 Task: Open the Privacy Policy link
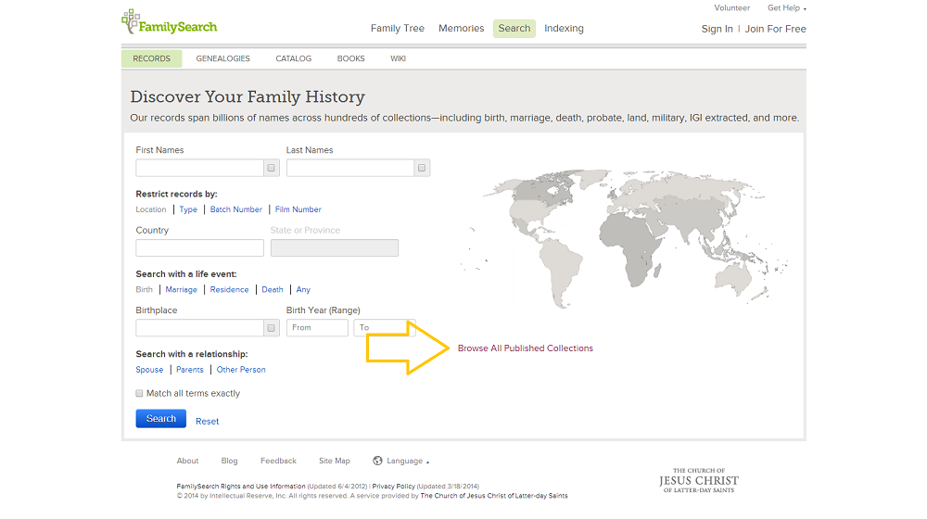394,487
